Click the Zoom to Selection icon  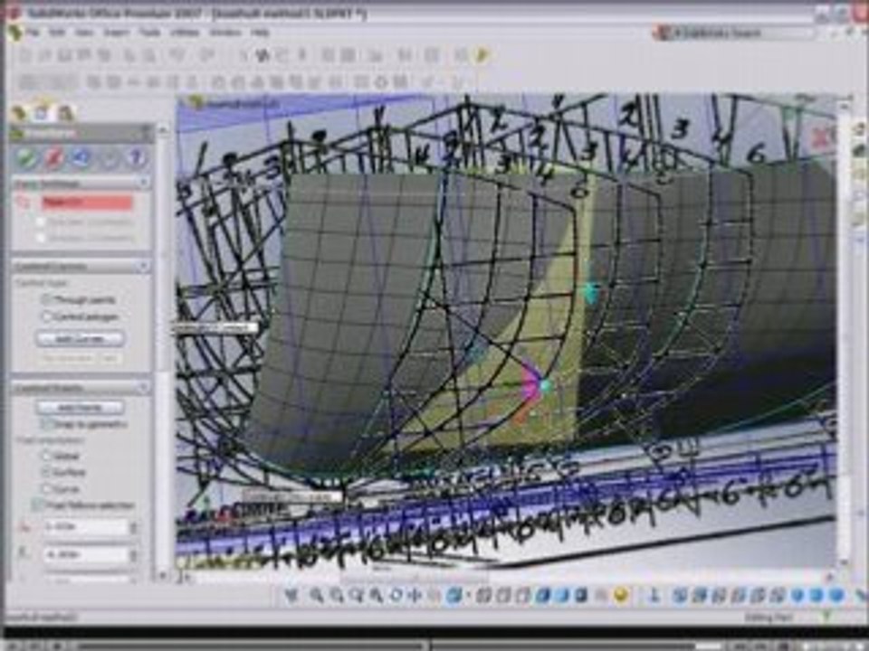coord(377,596)
